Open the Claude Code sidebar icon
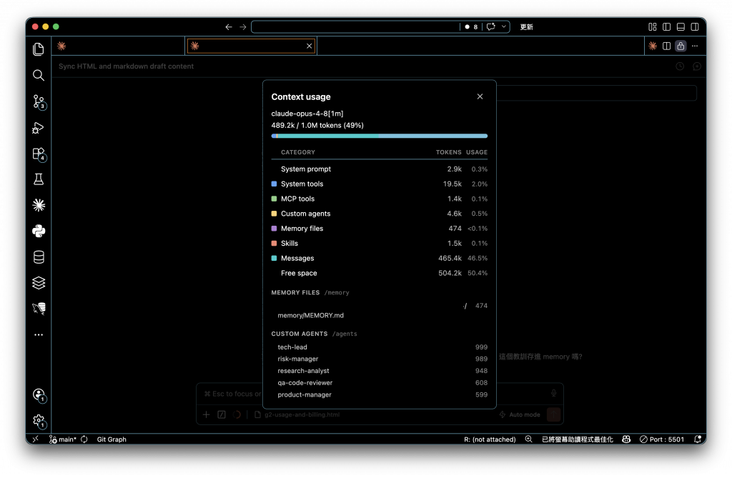The image size is (732, 478). (39, 205)
